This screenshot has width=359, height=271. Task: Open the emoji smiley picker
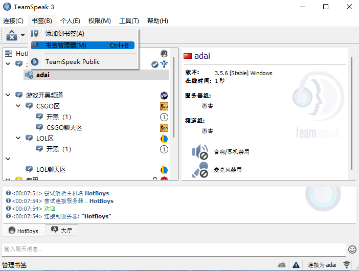pyautogui.click(x=352, y=249)
